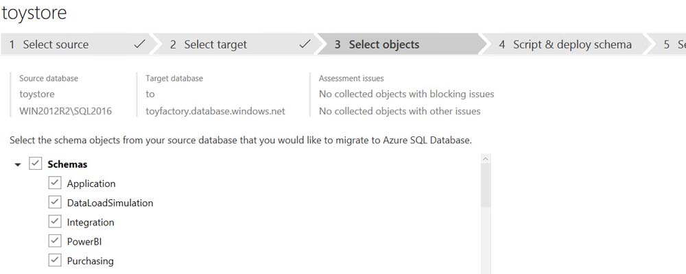This screenshot has width=686, height=274.
Task: Click the PowerBI schema label
Action: coord(84,242)
